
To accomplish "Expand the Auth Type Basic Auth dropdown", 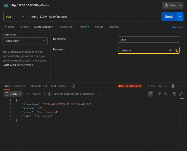I will 25,41.
